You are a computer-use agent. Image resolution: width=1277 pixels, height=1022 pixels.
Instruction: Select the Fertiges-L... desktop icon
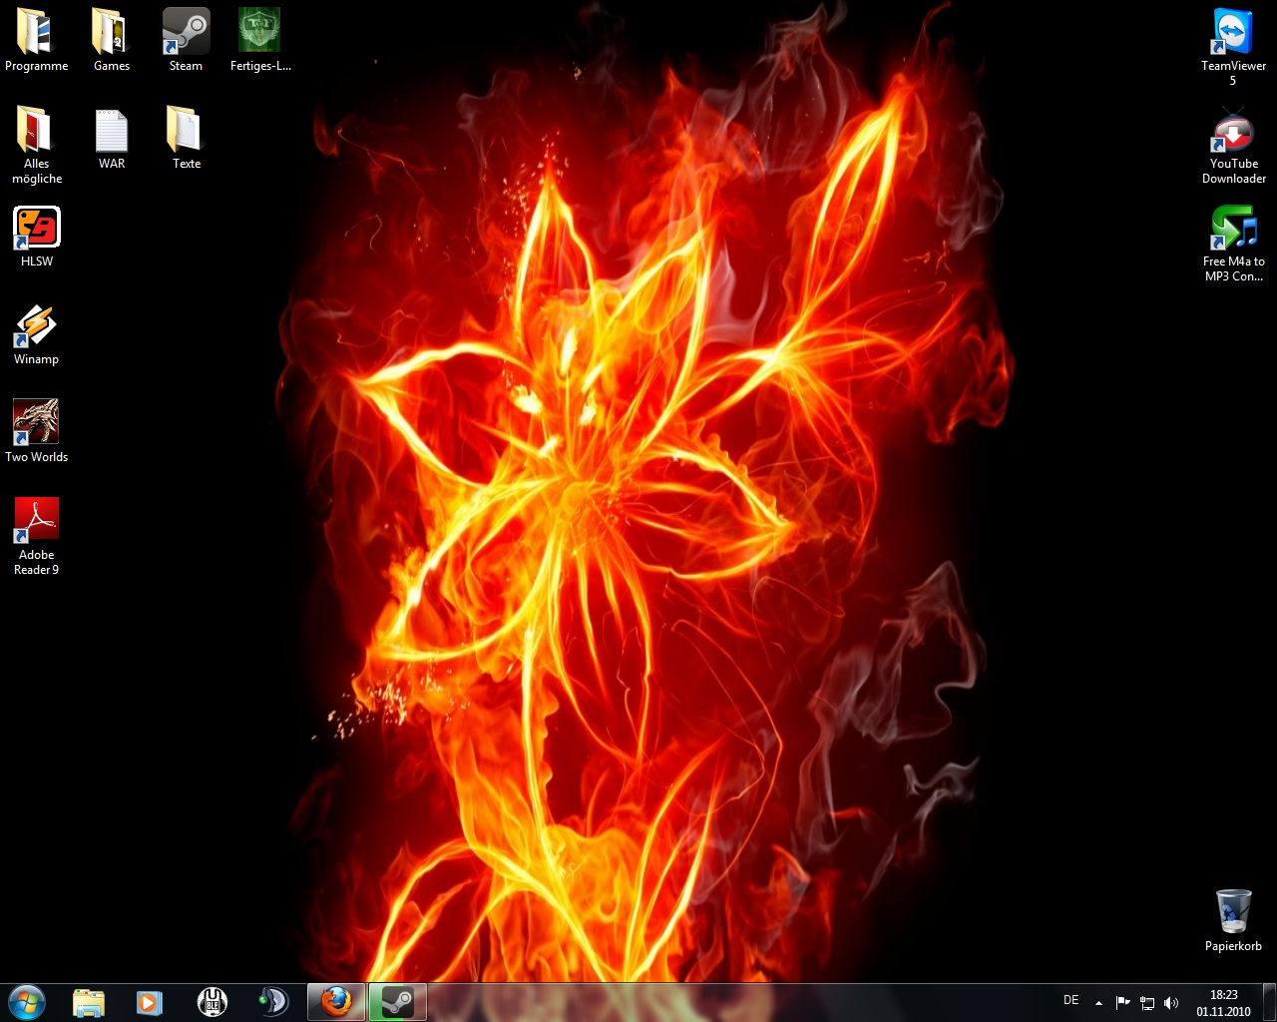259,40
